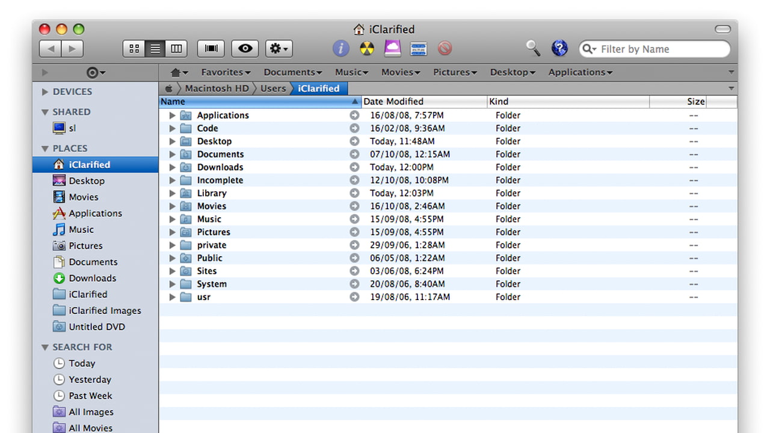Sort by Size column header
The height and width of the screenshot is (433, 770).
[678, 102]
